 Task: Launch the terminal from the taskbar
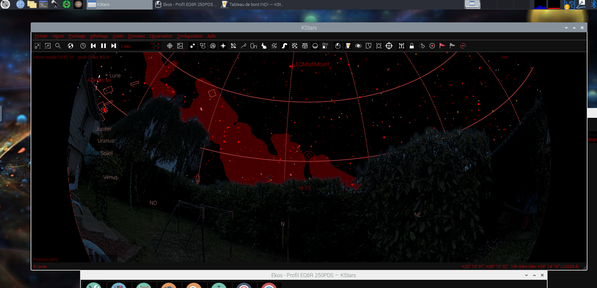(x=44, y=4)
